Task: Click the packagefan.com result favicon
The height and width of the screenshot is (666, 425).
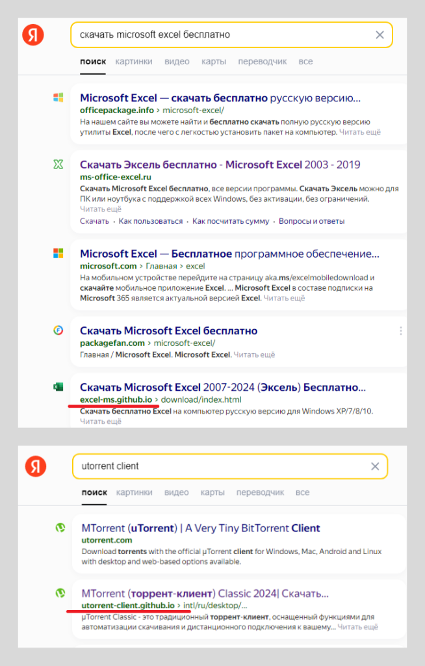Action: [58, 330]
